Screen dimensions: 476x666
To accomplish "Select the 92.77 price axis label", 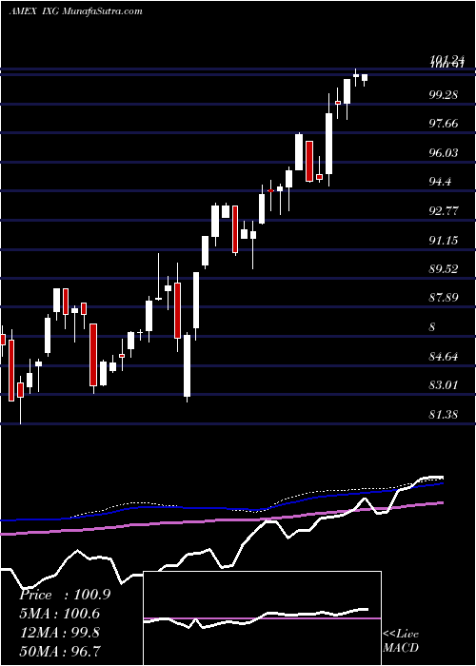I will pyautogui.click(x=444, y=211).
